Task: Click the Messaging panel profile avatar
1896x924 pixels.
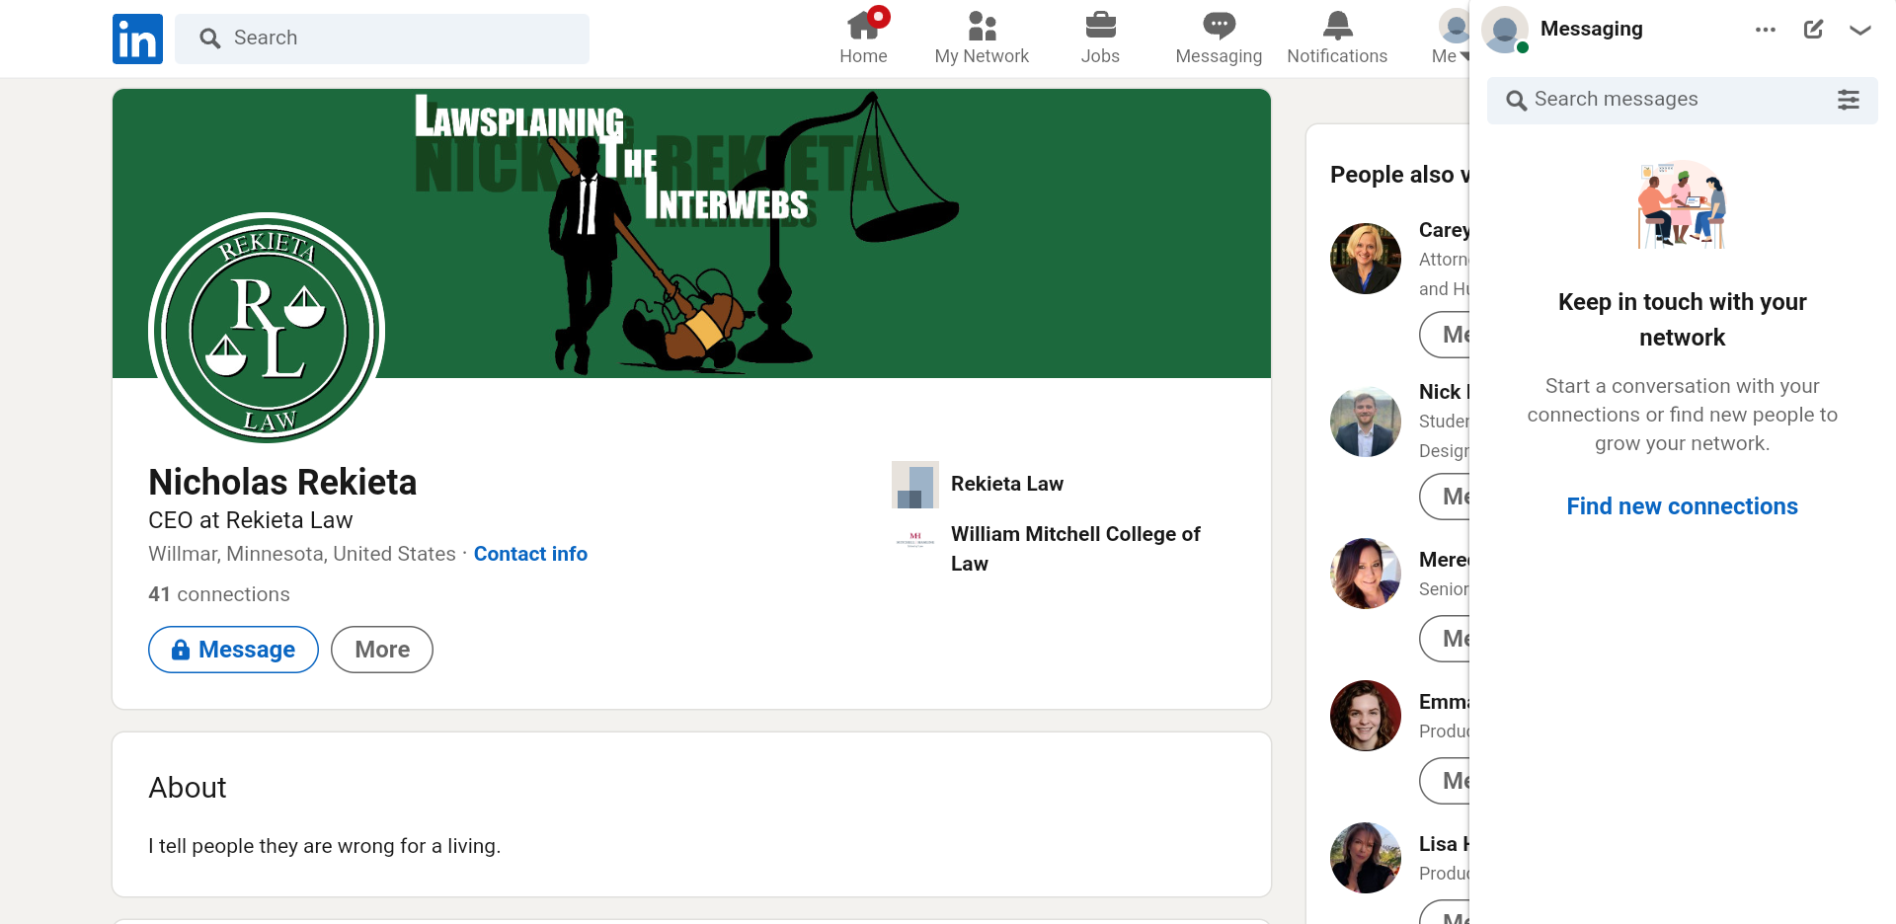Action: pyautogui.click(x=1505, y=30)
